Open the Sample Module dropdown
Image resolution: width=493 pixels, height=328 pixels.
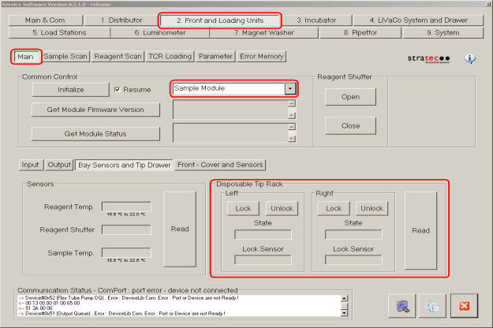[x=289, y=88]
